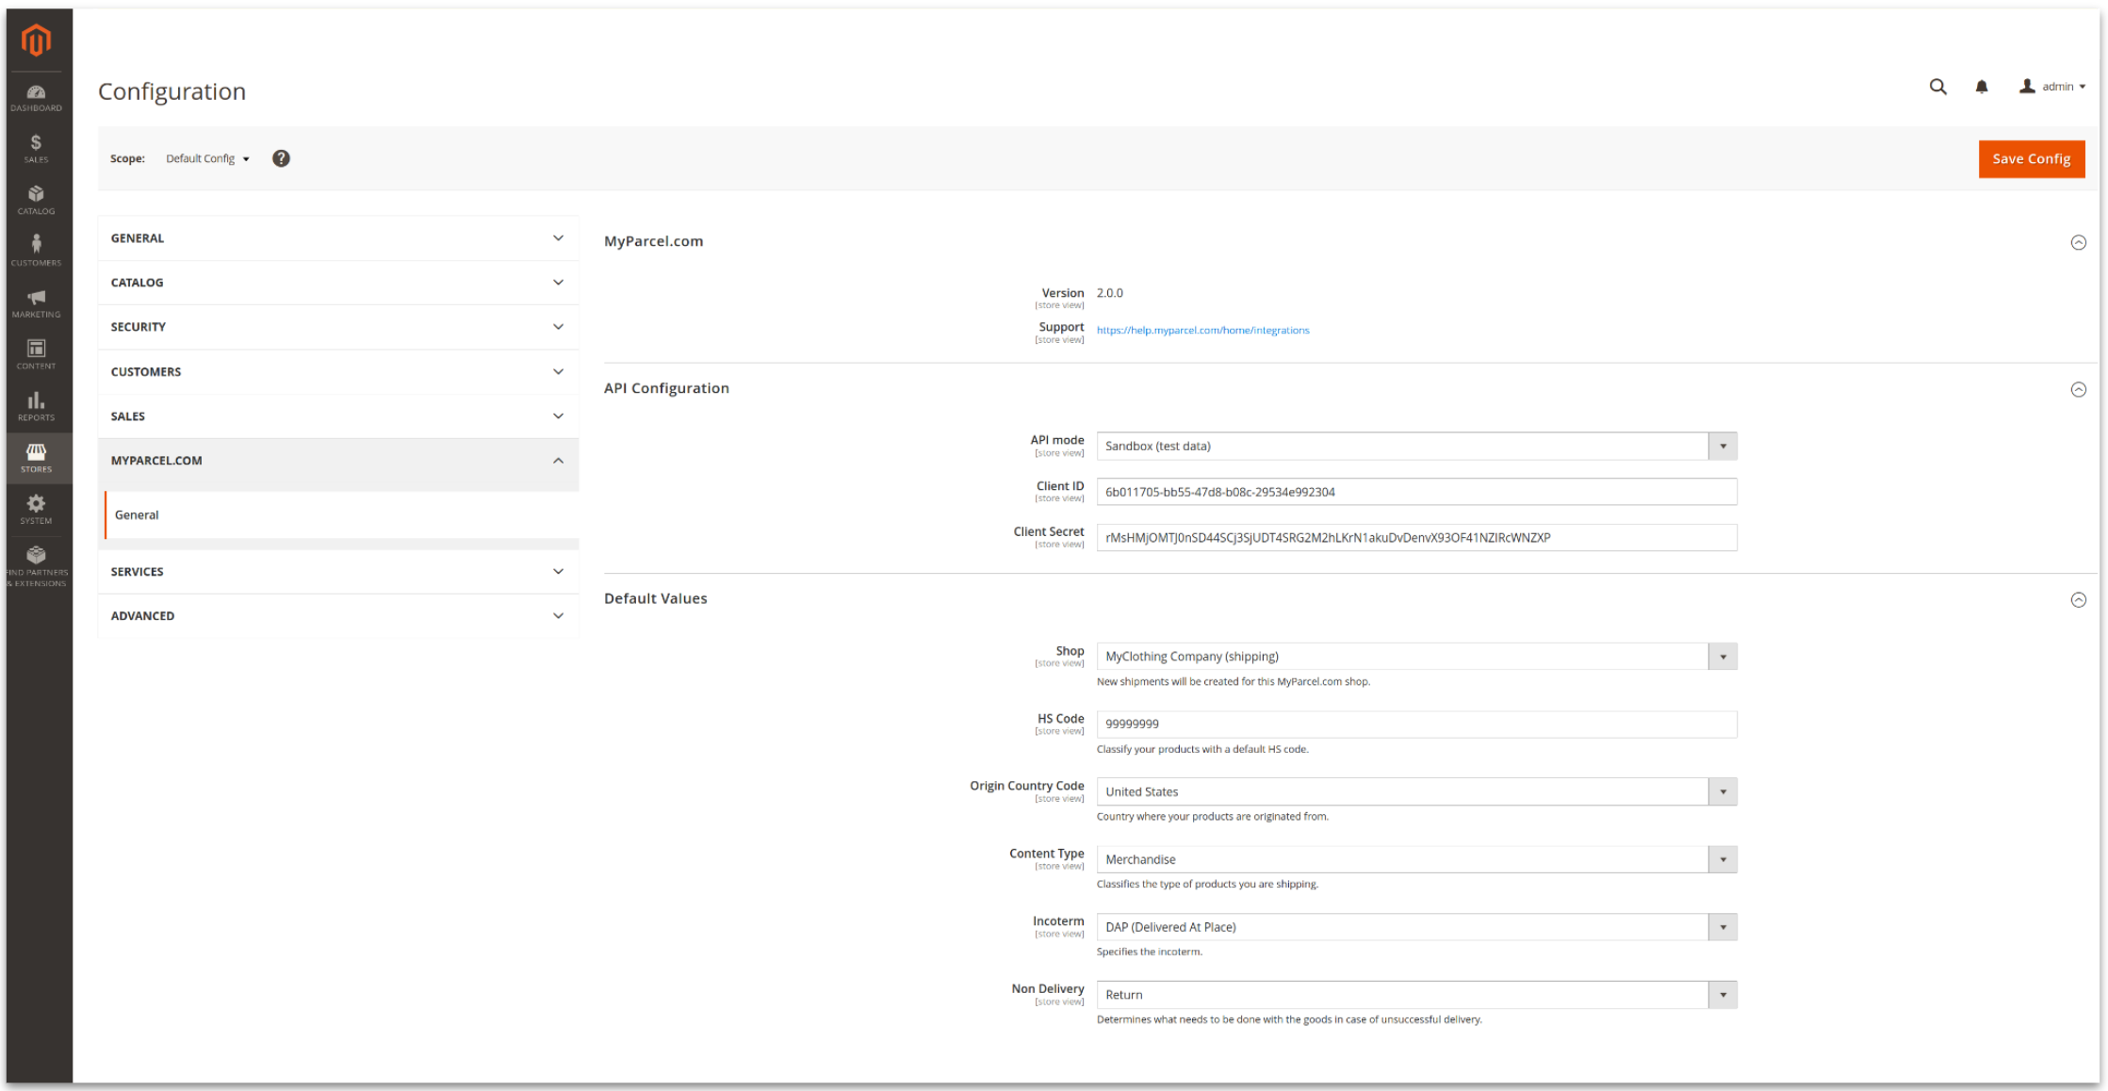Click the notifications bell icon
The width and height of the screenshot is (2108, 1091).
(x=1981, y=86)
